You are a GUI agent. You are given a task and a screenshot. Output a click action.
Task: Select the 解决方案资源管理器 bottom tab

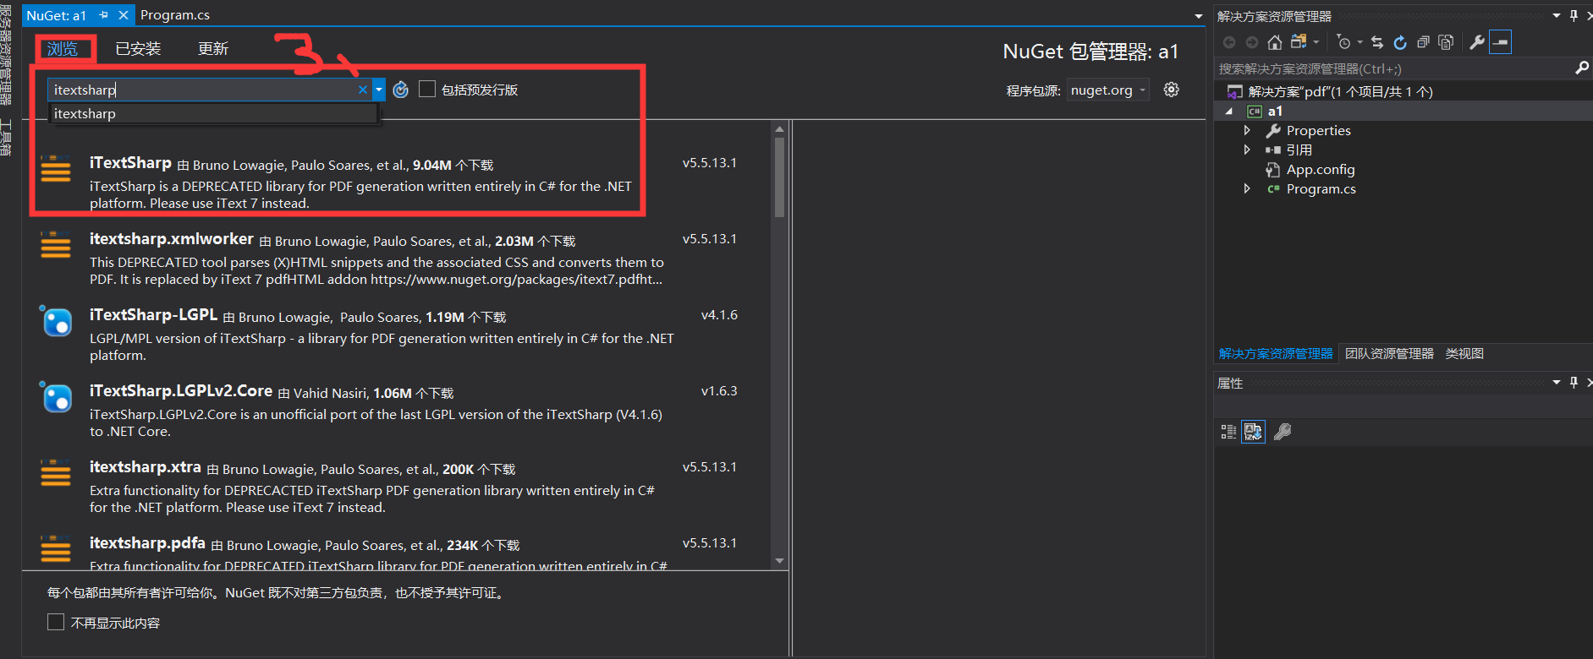pos(1276,353)
